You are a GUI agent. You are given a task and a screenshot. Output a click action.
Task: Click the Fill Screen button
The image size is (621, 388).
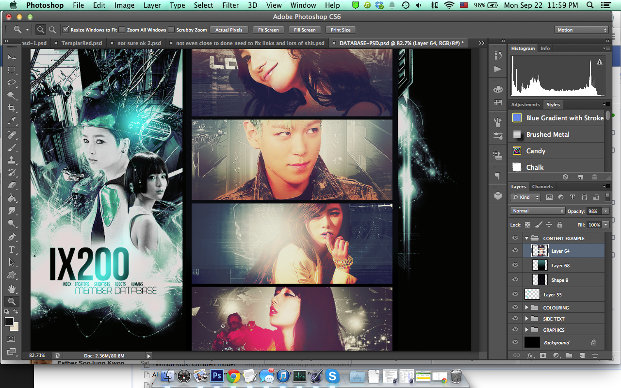(x=305, y=30)
